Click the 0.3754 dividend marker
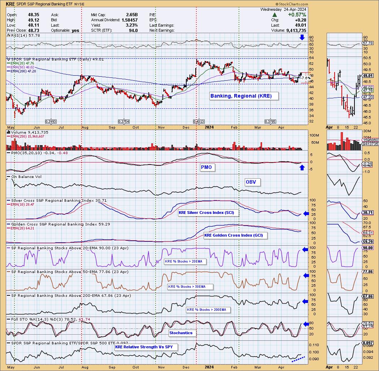Screen dimensions: 379x371 [124, 122]
